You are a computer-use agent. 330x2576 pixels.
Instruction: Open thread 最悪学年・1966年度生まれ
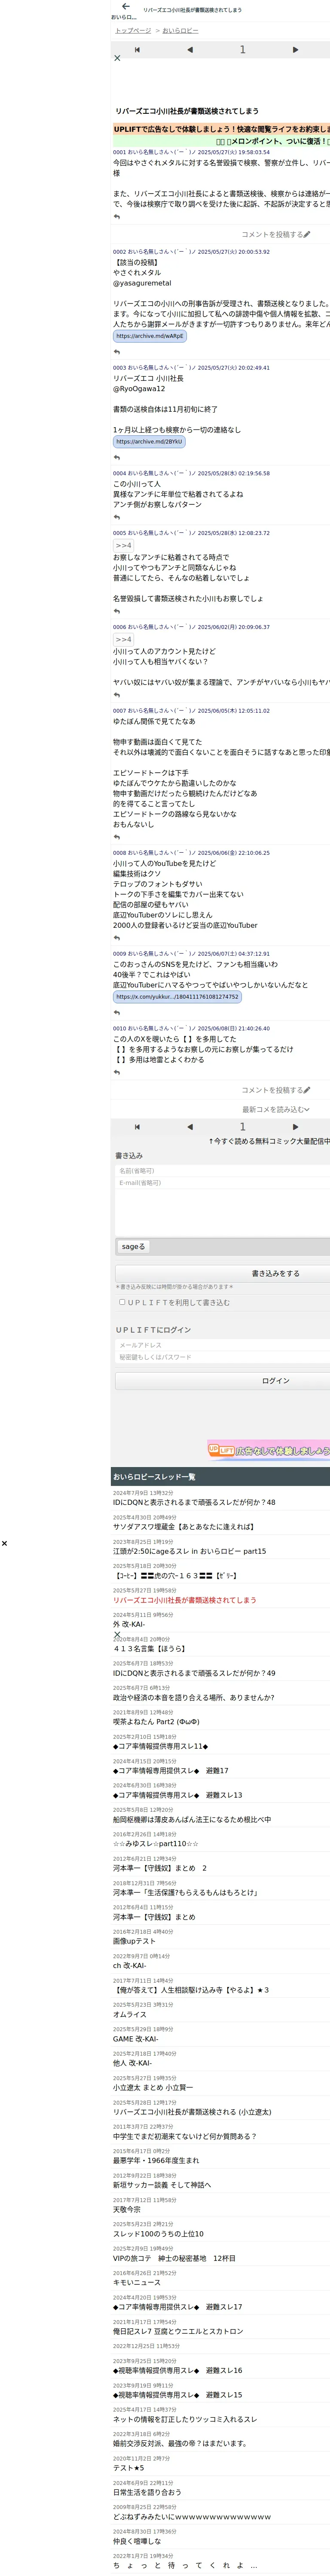point(156,2161)
